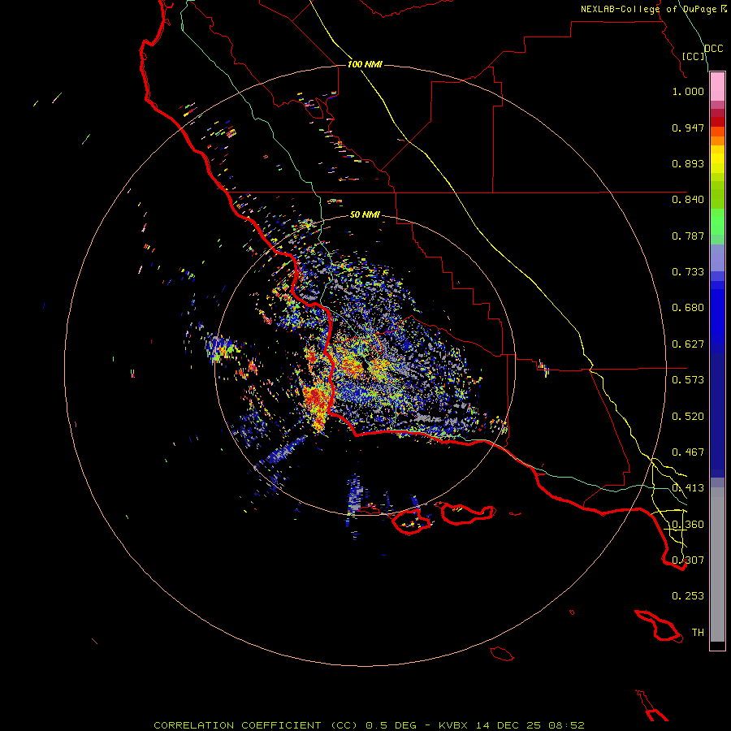Select the 1.000 value on the legend

pos(688,91)
